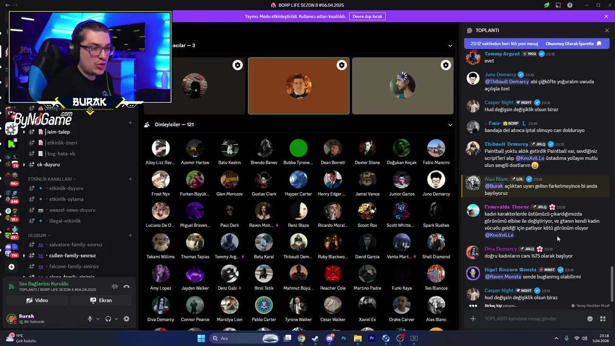The image size is (615, 346).
Task: Open inbox icon in title bar
Action: pos(558,5)
